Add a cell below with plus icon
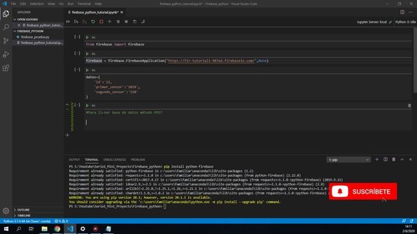 point(67,135)
